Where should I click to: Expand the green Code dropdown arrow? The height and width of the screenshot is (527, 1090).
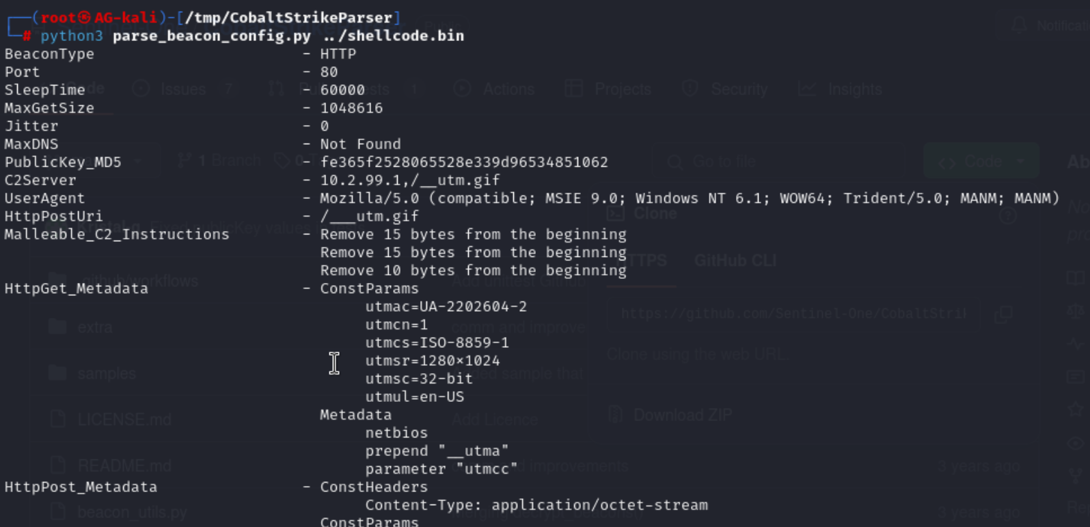click(x=1020, y=161)
